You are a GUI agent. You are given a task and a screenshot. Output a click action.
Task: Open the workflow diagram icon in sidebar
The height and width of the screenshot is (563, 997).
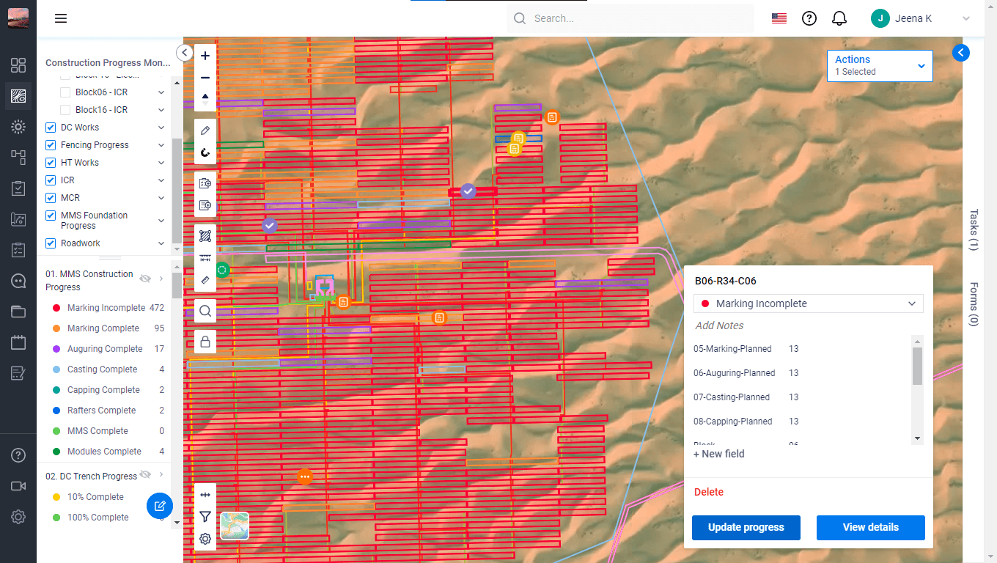coord(18,158)
